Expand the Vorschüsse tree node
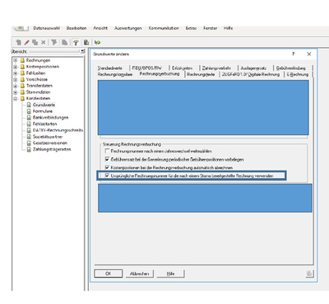The height and width of the screenshot is (304, 329). 16,79
